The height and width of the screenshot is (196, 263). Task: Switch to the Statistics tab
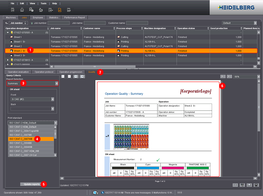pyautogui.click(x=53, y=17)
